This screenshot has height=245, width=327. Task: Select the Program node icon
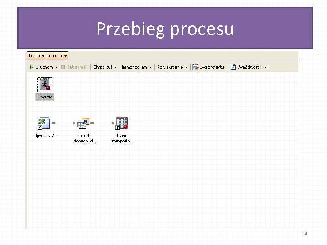pos(45,84)
